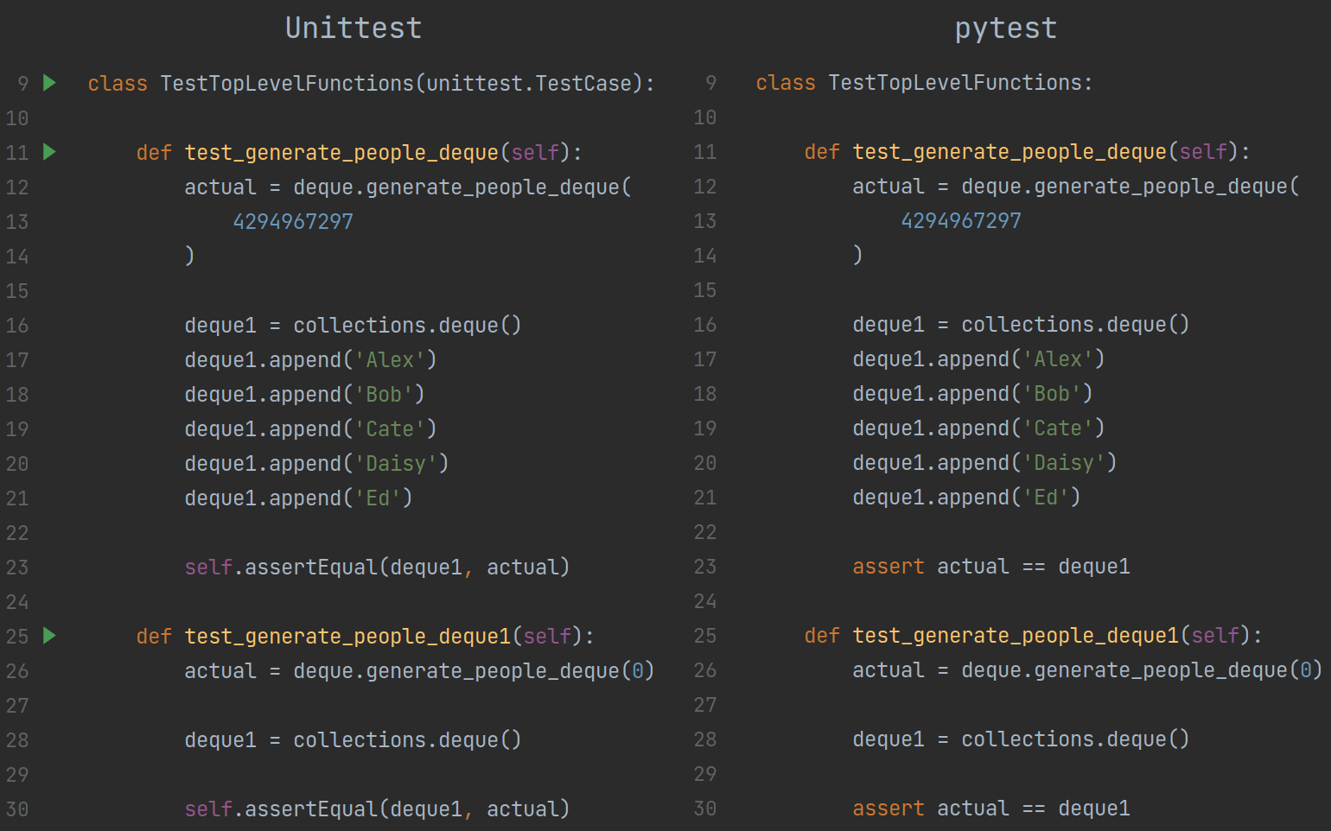1331x831 pixels.
Task: Click the number 4294967297 in the pytest pane
Action: point(961,220)
